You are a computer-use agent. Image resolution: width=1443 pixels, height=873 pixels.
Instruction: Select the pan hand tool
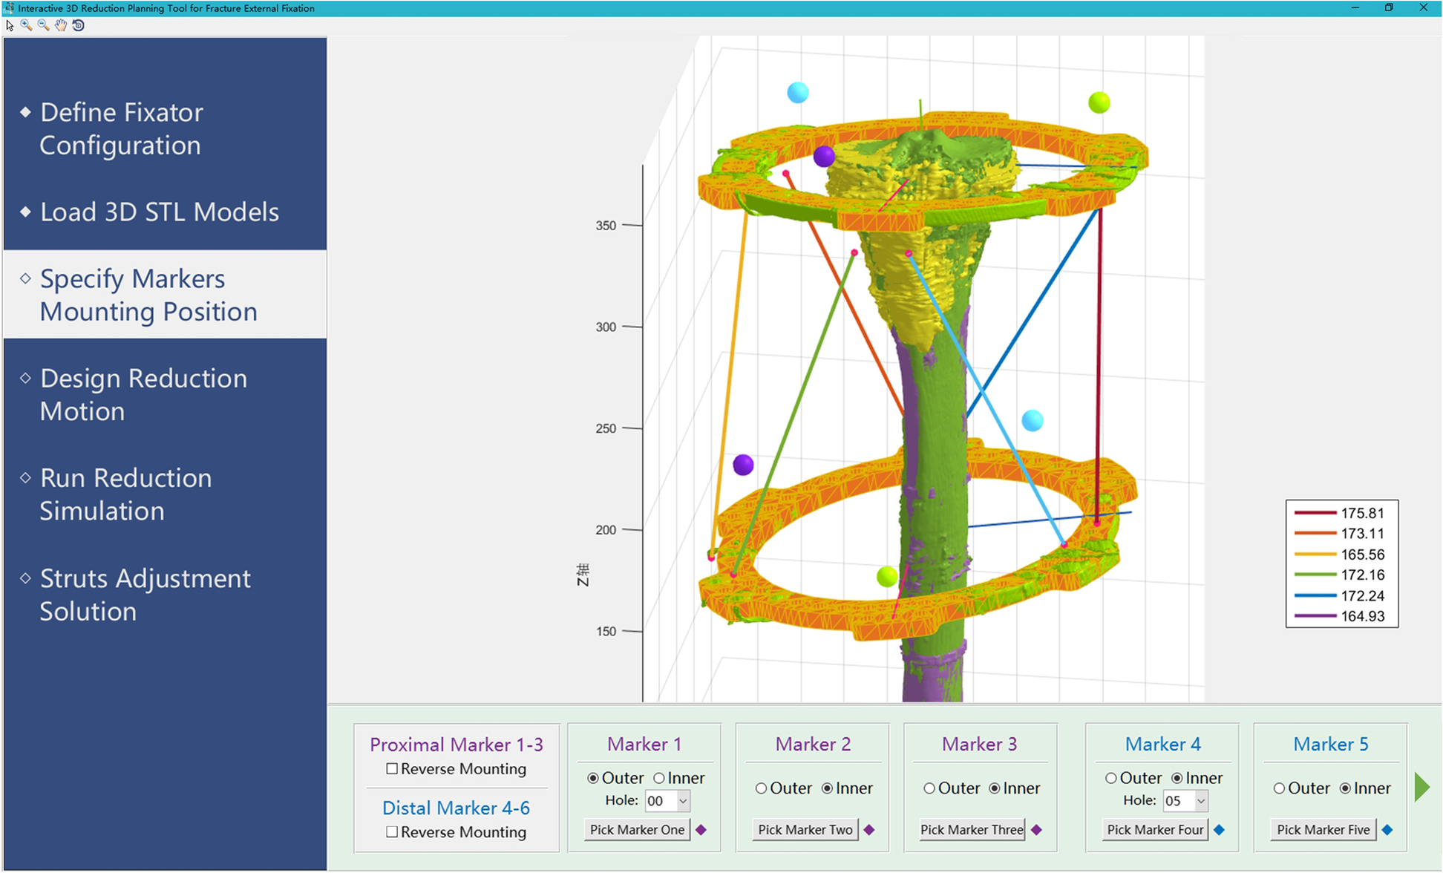(x=61, y=25)
